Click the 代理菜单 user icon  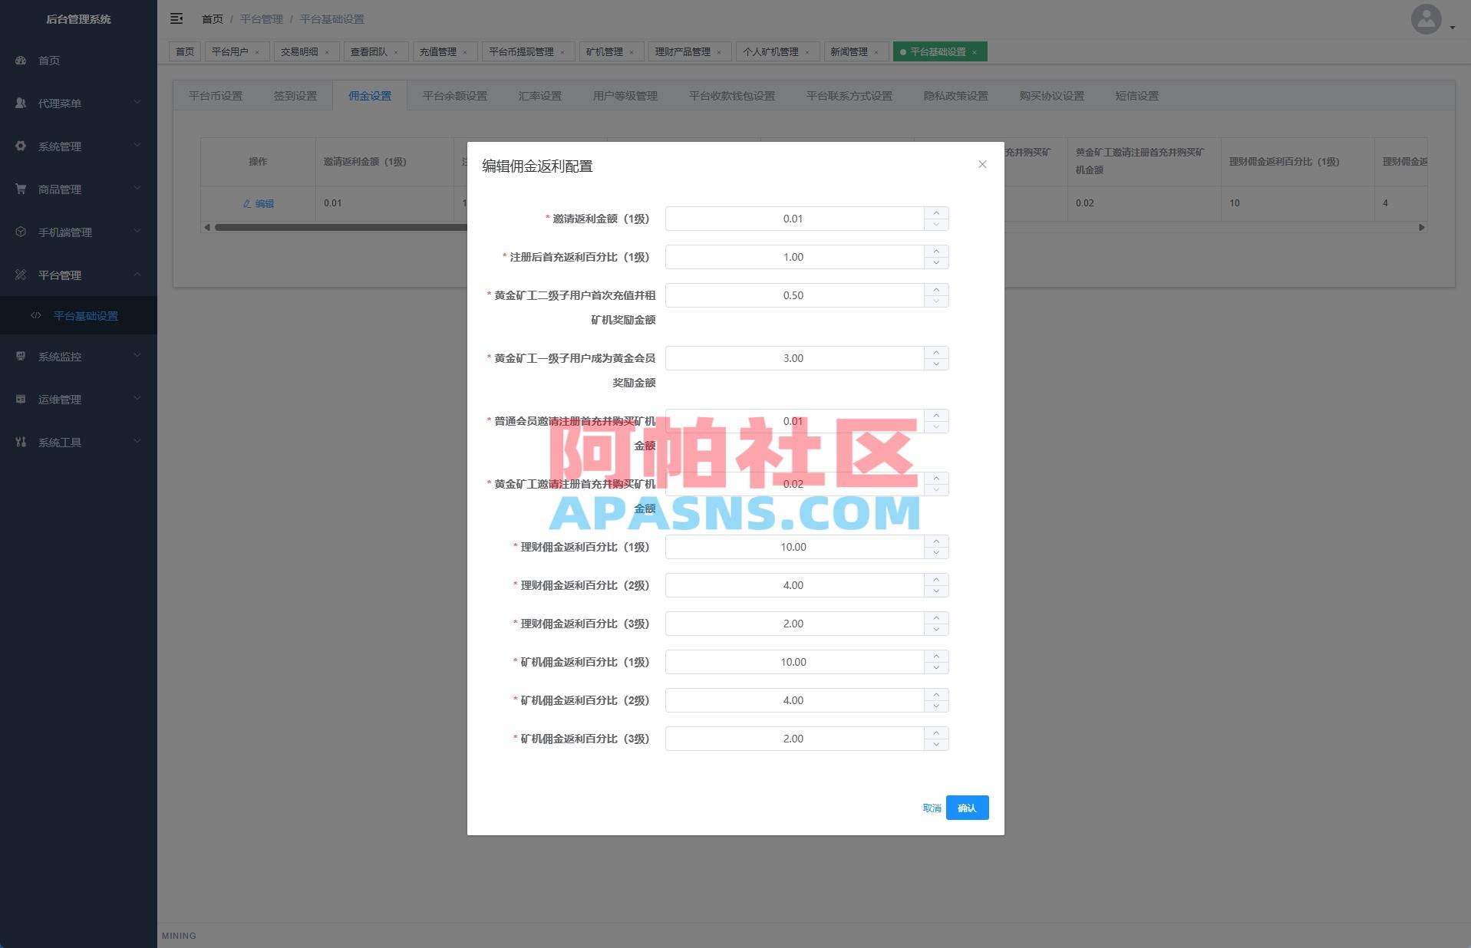pyautogui.click(x=21, y=102)
